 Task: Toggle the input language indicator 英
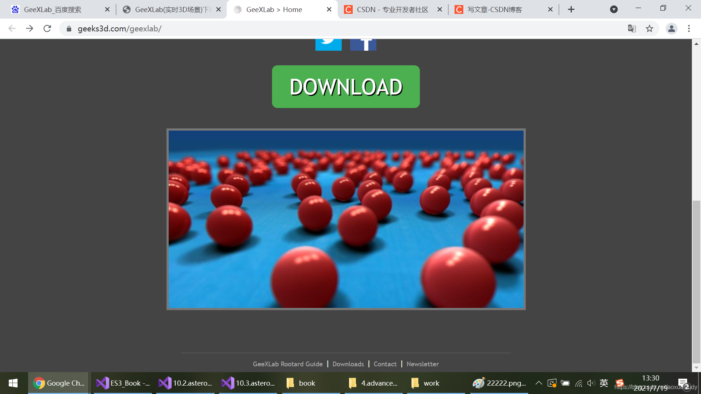pyautogui.click(x=604, y=383)
